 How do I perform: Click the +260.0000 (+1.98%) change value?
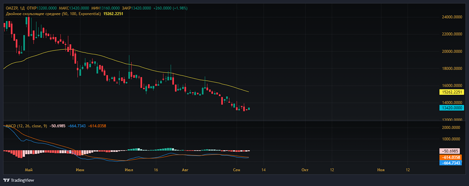pos(170,8)
